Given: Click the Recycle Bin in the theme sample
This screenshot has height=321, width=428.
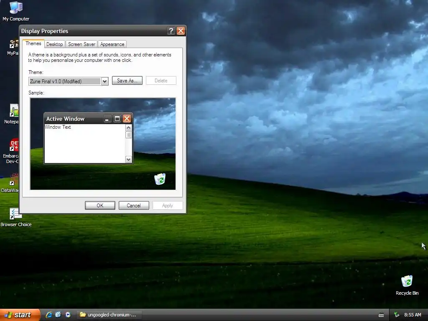Looking at the screenshot, I should (160, 179).
